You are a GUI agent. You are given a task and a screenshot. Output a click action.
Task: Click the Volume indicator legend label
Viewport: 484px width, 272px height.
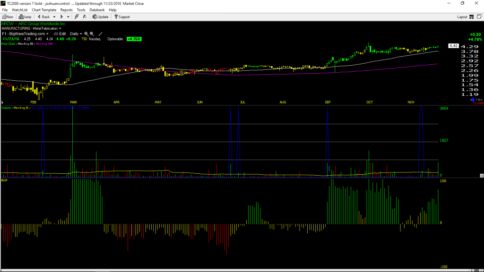coord(6,108)
